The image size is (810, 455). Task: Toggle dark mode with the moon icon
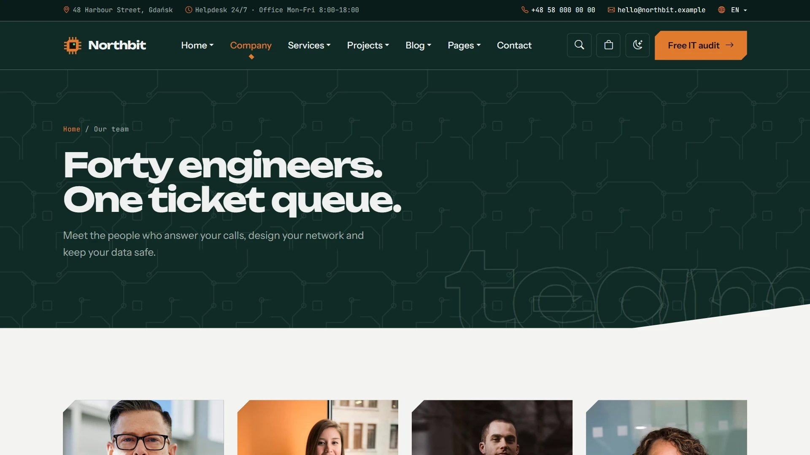(637, 45)
